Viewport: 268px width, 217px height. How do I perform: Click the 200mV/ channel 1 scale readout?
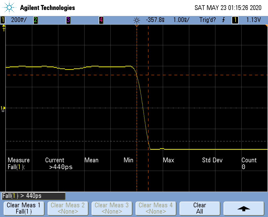pos(18,20)
